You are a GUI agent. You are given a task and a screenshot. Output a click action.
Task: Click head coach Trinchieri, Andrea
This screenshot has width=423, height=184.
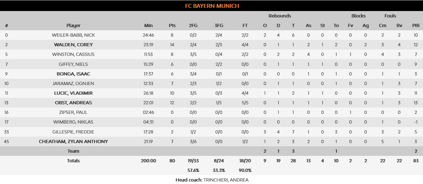[226, 180]
